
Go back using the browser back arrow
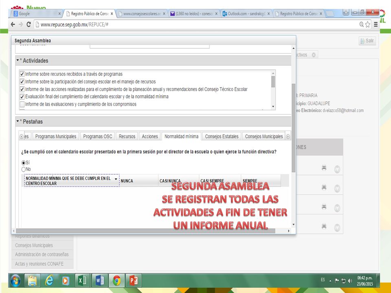click(x=13, y=24)
